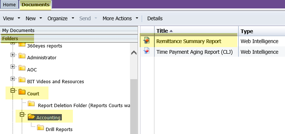This screenshot has height=134, width=285.
Task: Click the AOC folder icon
Action: 22,68
